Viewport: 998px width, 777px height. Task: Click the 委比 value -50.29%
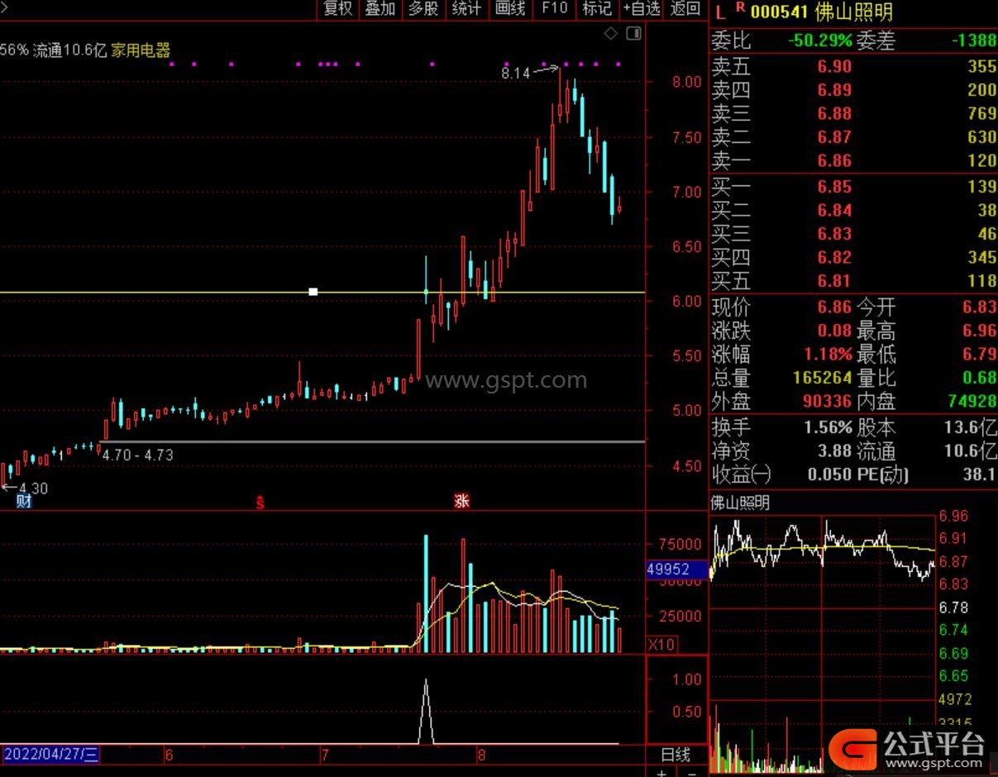click(x=819, y=41)
